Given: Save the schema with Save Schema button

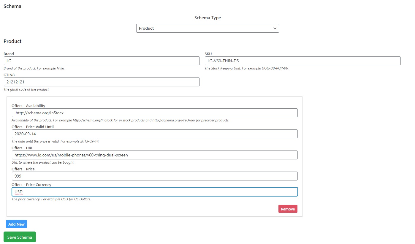Looking at the screenshot, I should click(x=20, y=237).
